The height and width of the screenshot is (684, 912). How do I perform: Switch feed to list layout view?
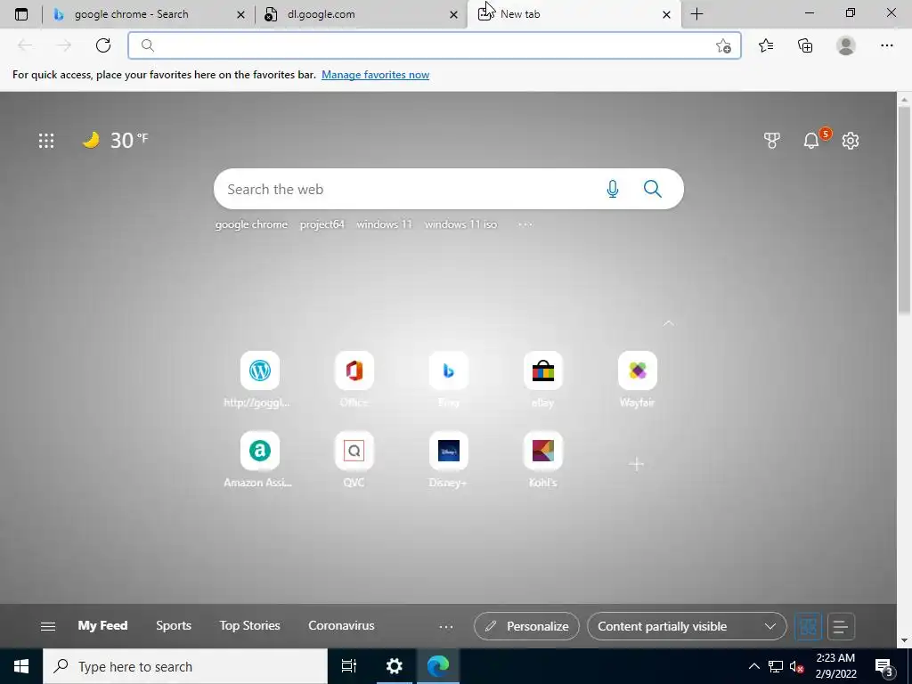pos(841,626)
